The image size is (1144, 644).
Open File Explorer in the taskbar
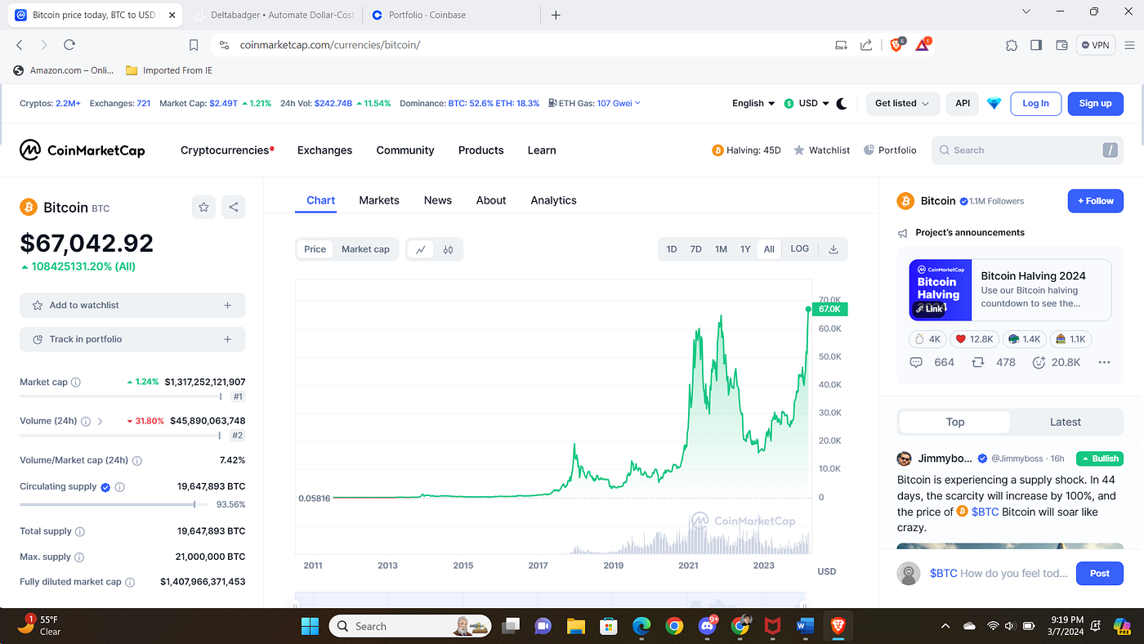click(x=576, y=626)
